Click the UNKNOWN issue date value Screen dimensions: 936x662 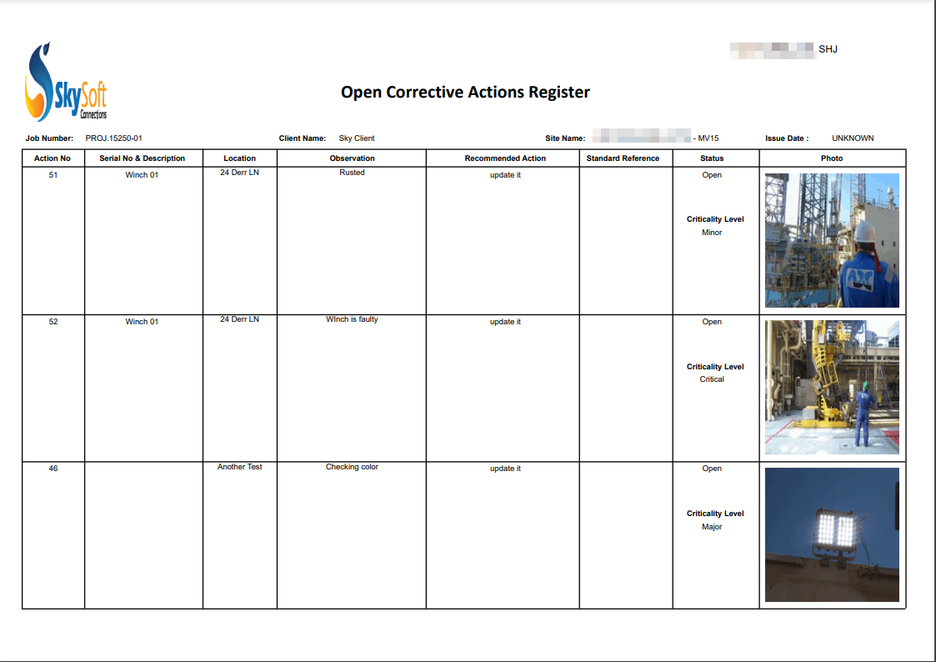coord(853,138)
